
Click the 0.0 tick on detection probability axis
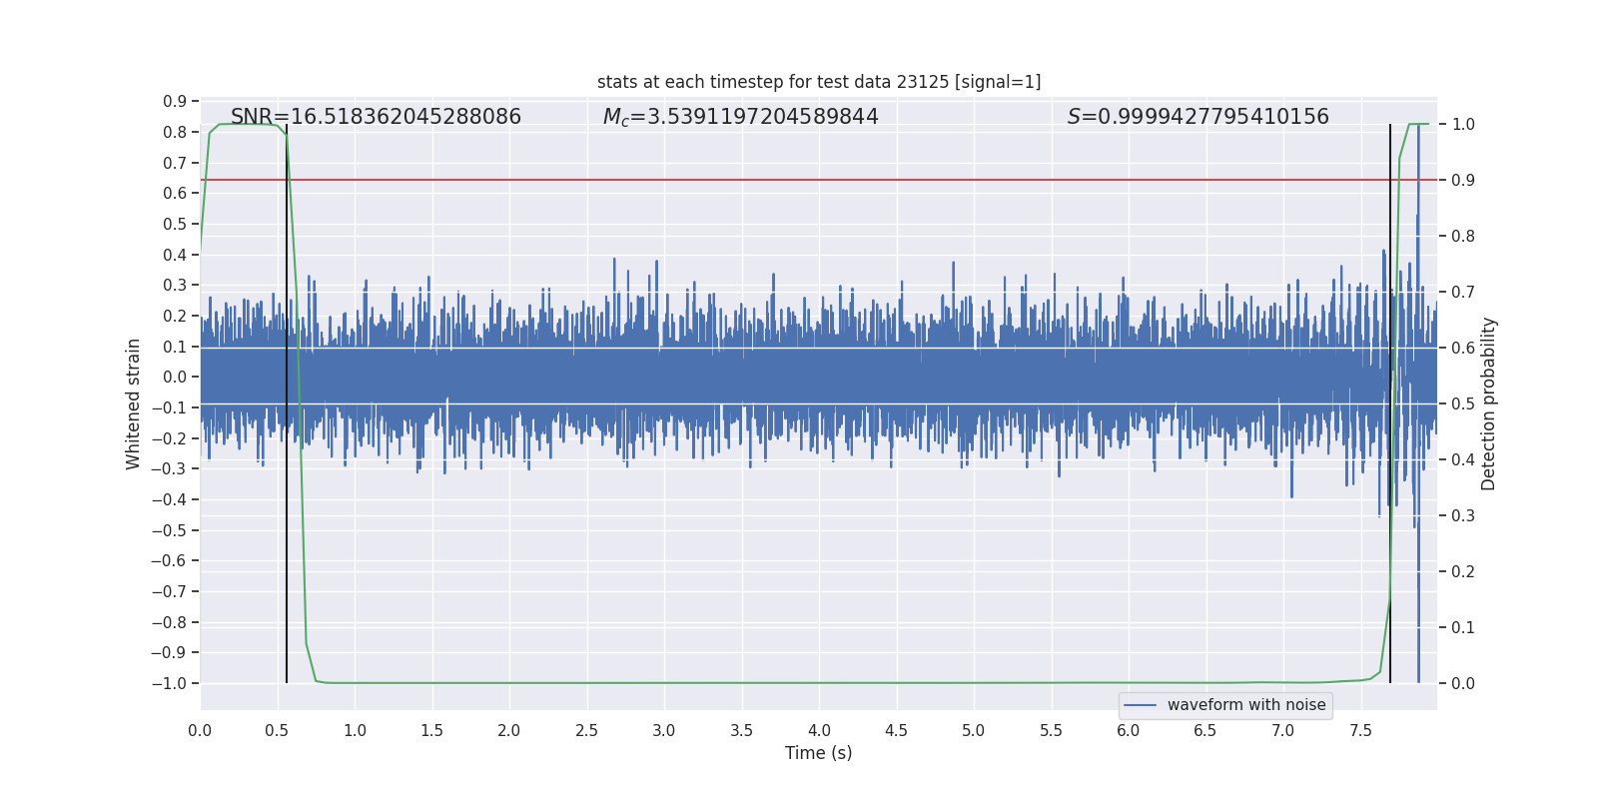click(1463, 683)
